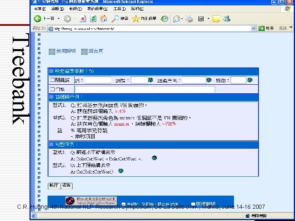Click the internet zone globe in status bar
Viewport: 295px width, 221px height.
click(247, 216)
